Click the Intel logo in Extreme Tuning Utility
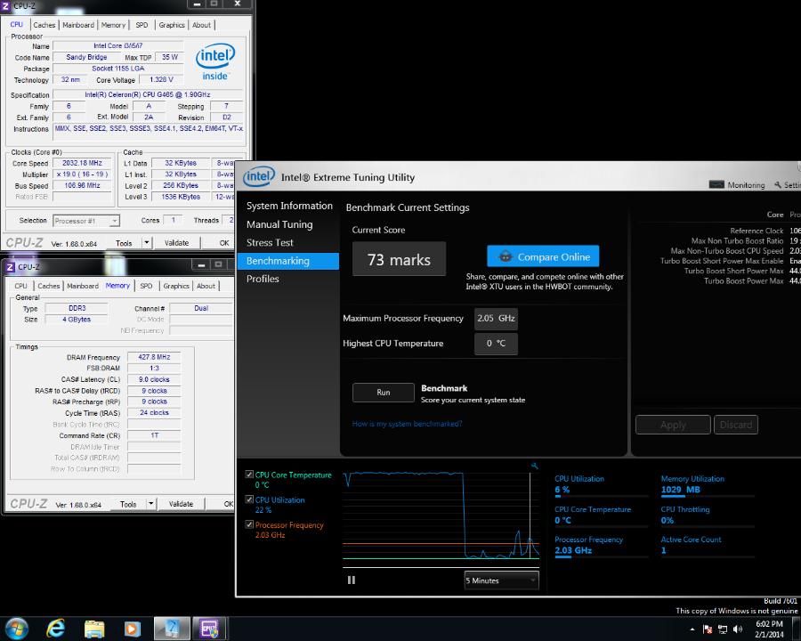This screenshot has height=641, width=801. point(259,177)
